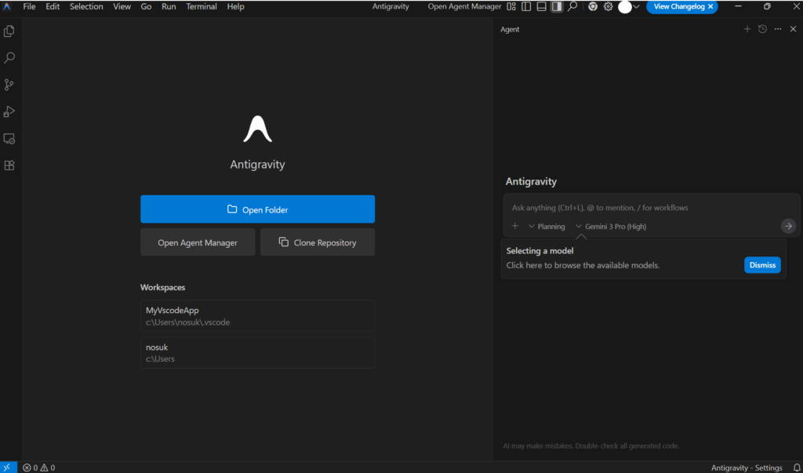Open the Source Control view
The width and height of the screenshot is (803, 473).
(9, 85)
